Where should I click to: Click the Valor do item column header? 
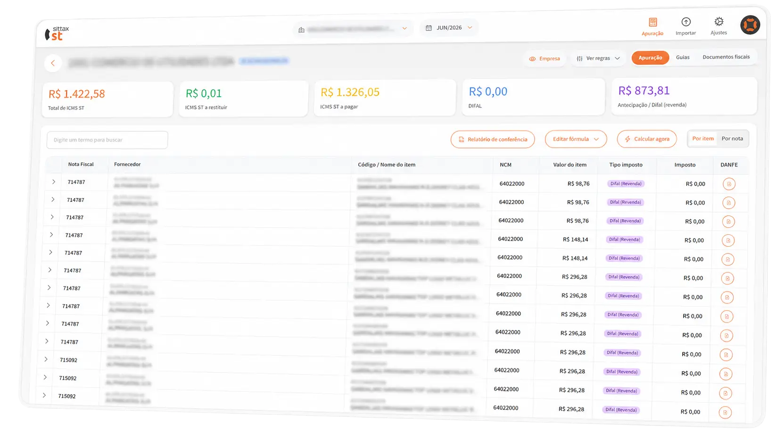pos(570,165)
